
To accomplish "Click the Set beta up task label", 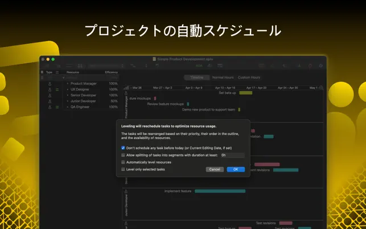I will (x=227, y=93).
